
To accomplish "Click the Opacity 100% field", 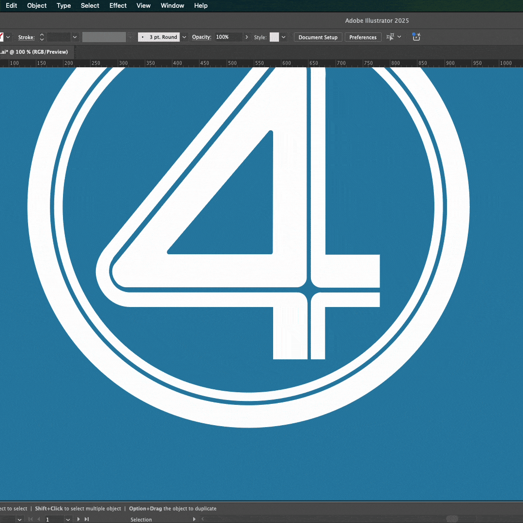I will (229, 37).
